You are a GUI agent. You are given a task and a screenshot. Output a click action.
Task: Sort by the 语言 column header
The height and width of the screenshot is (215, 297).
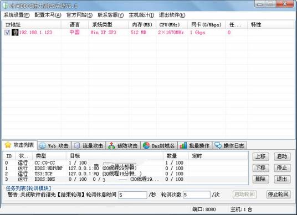(x=75, y=24)
